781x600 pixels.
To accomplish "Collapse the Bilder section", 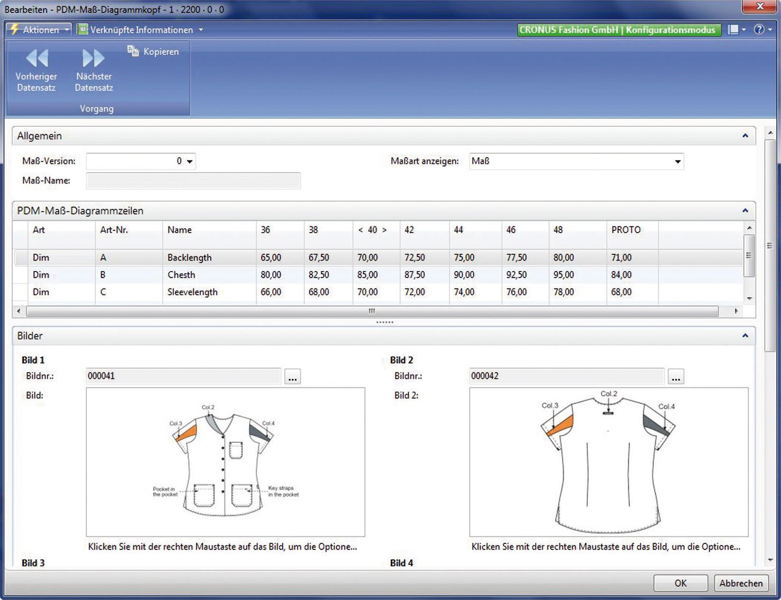I will coord(745,336).
